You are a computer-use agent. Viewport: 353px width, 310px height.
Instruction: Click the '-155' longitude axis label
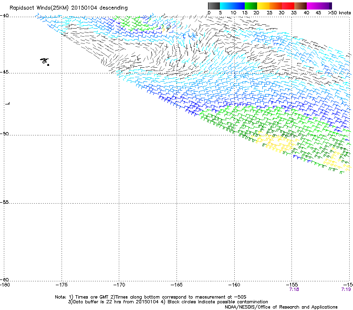tap(292, 285)
